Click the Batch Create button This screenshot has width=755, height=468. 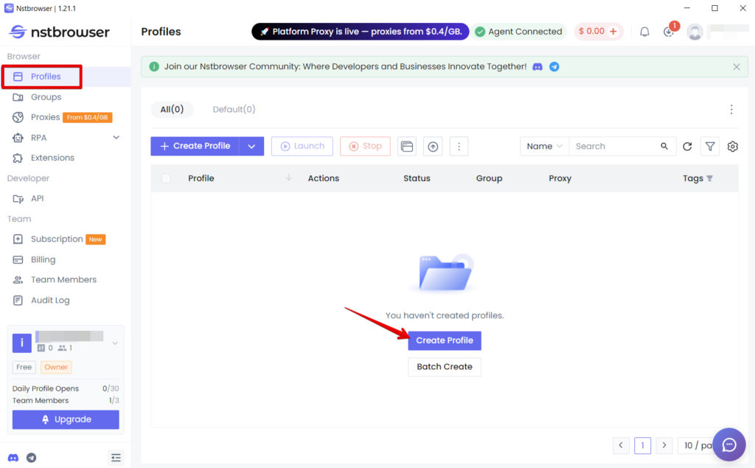pyautogui.click(x=445, y=367)
